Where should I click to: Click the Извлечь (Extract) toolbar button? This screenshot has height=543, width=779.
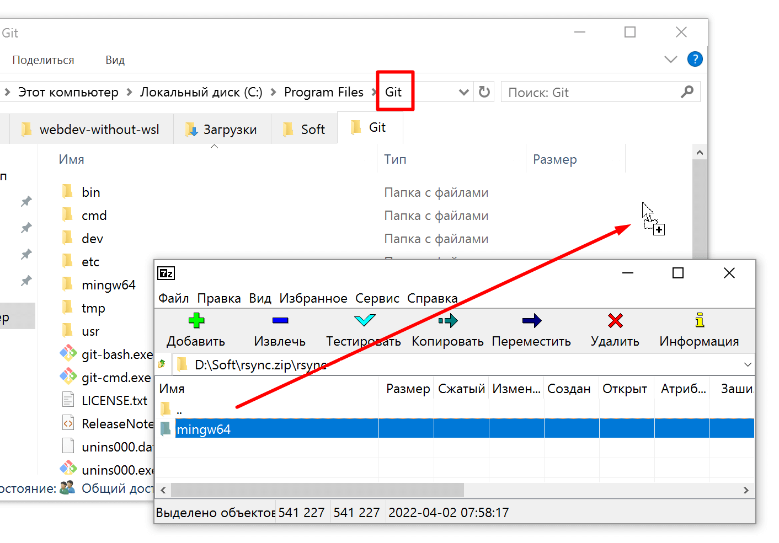[x=280, y=330]
